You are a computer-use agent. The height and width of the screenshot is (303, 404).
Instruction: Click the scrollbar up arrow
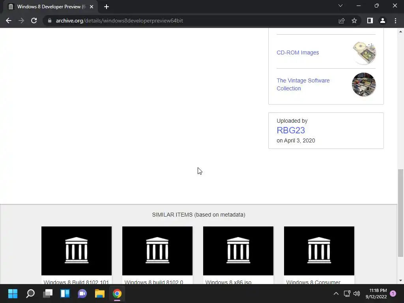[x=400, y=32]
